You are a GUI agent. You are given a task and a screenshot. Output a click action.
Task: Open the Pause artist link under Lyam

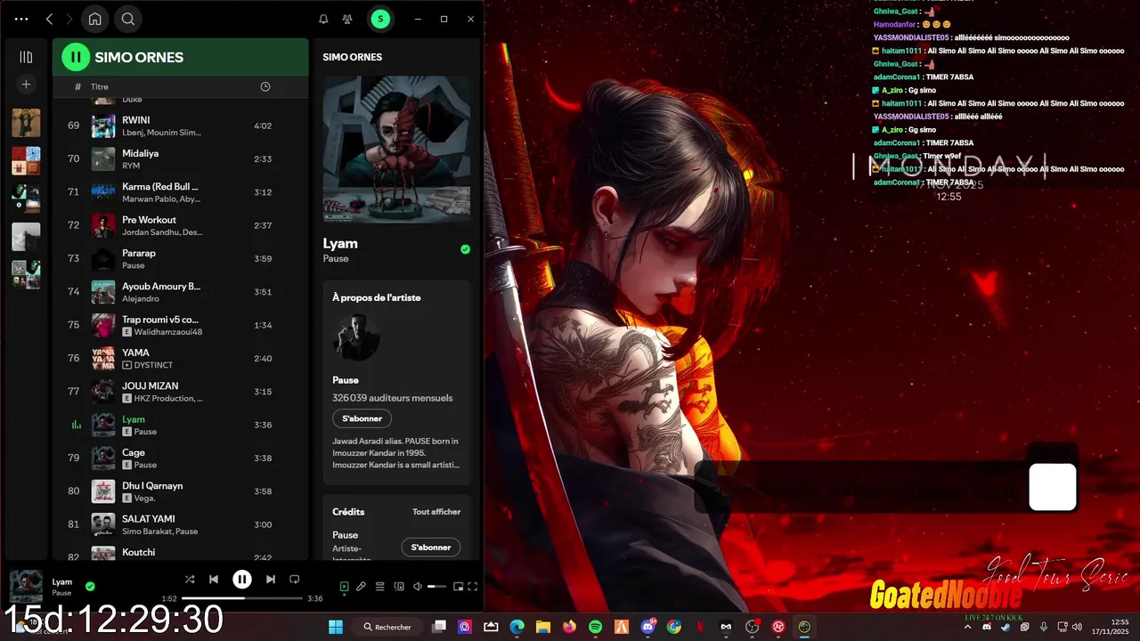(336, 258)
